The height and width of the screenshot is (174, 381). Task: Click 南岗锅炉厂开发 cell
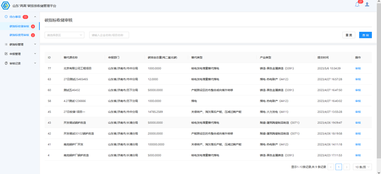(x=73, y=145)
